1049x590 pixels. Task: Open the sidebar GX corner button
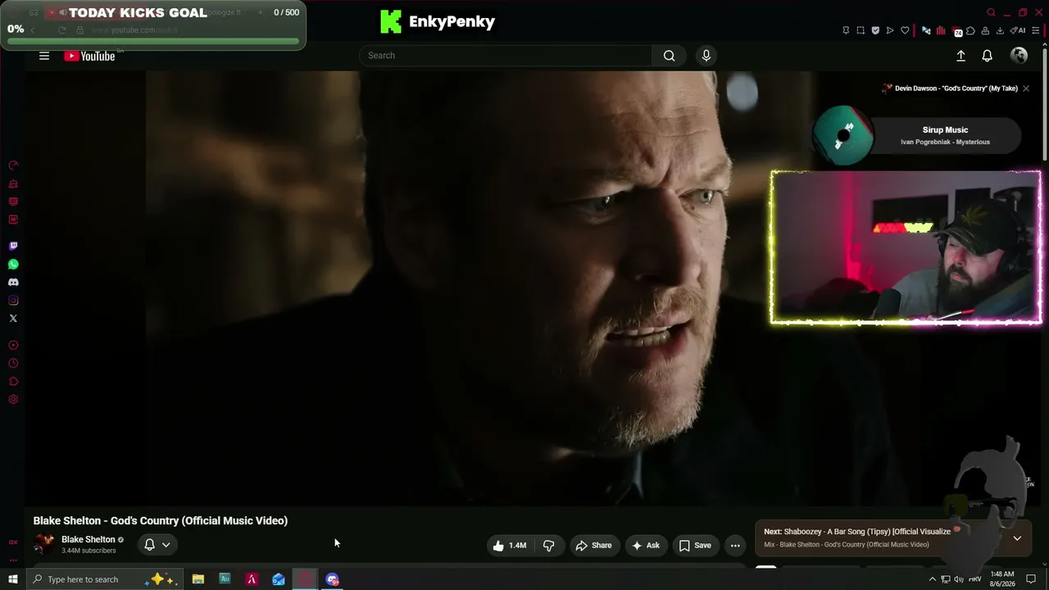(x=13, y=542)
